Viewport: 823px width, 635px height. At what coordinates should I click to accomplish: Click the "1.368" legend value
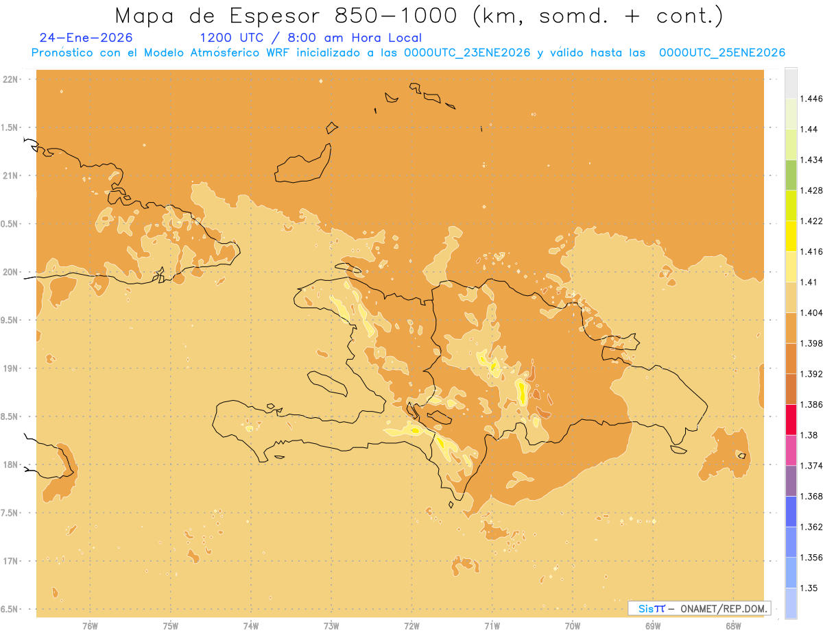[x=811, y=496]
